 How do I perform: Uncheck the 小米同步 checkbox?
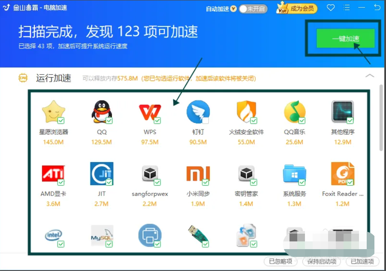tap(205, 182)
